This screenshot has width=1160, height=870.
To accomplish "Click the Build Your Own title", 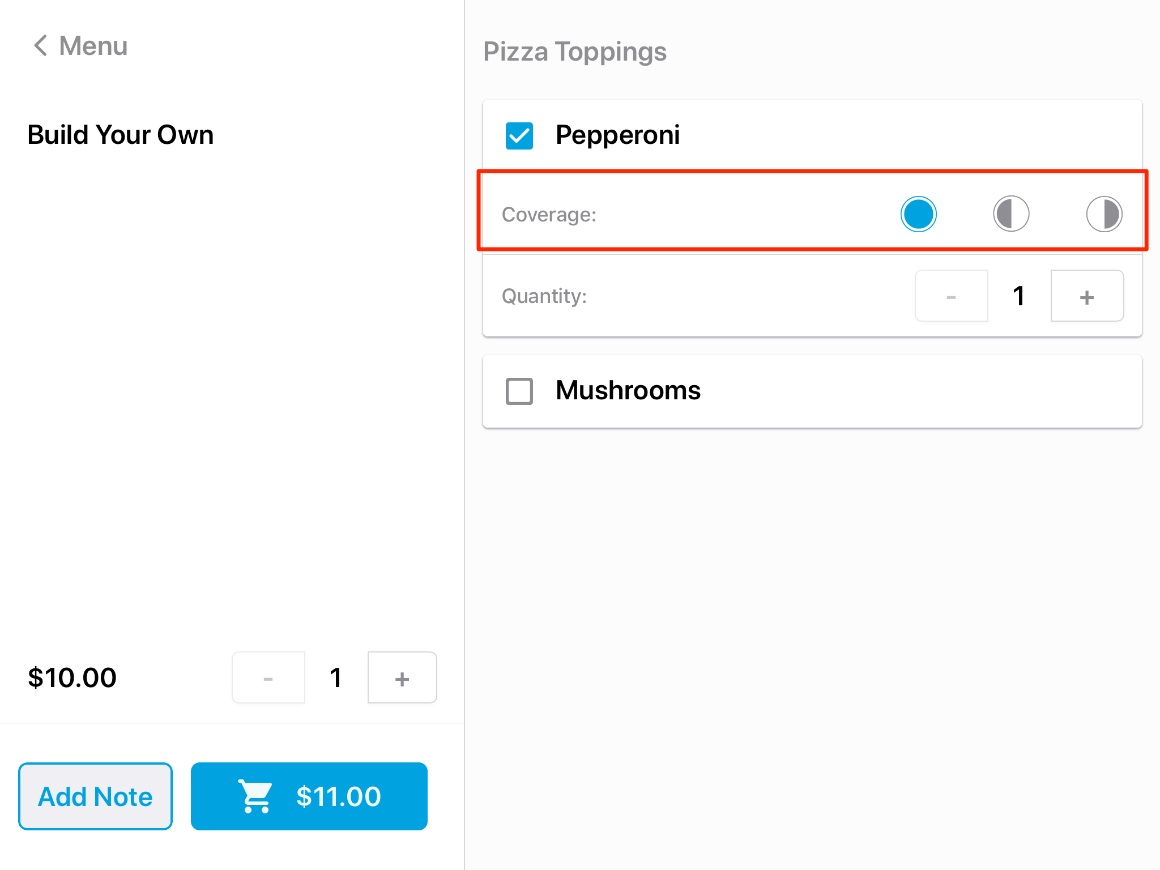I will click(121, 135).
